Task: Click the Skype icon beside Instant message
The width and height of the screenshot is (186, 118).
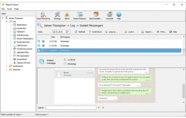Action: click(42, 61)
